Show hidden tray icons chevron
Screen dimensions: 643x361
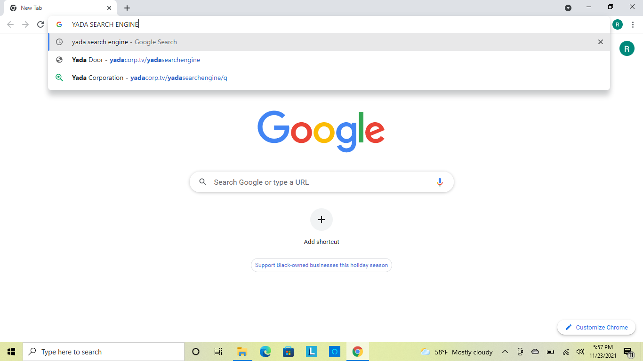[505, 352]
